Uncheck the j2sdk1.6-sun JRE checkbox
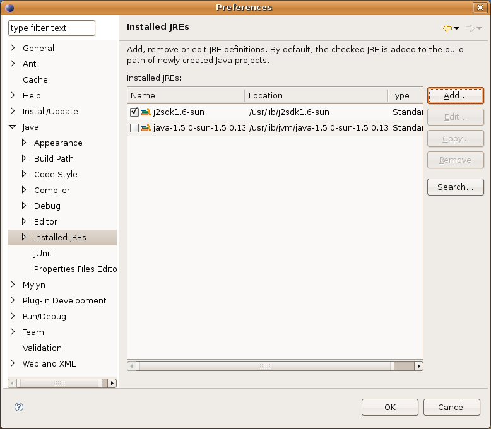The width and height of the screenshot is (491, 429). click(134, 112)
